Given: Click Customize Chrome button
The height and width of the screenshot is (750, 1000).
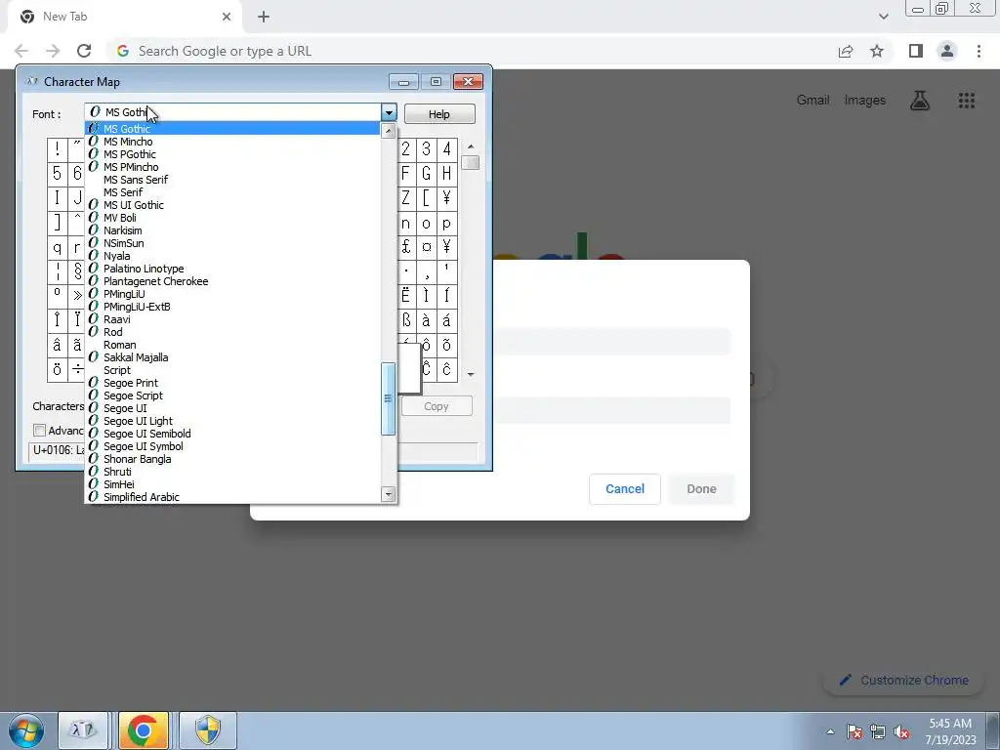Looking at the screenshot, I should (x=905, y=680).
